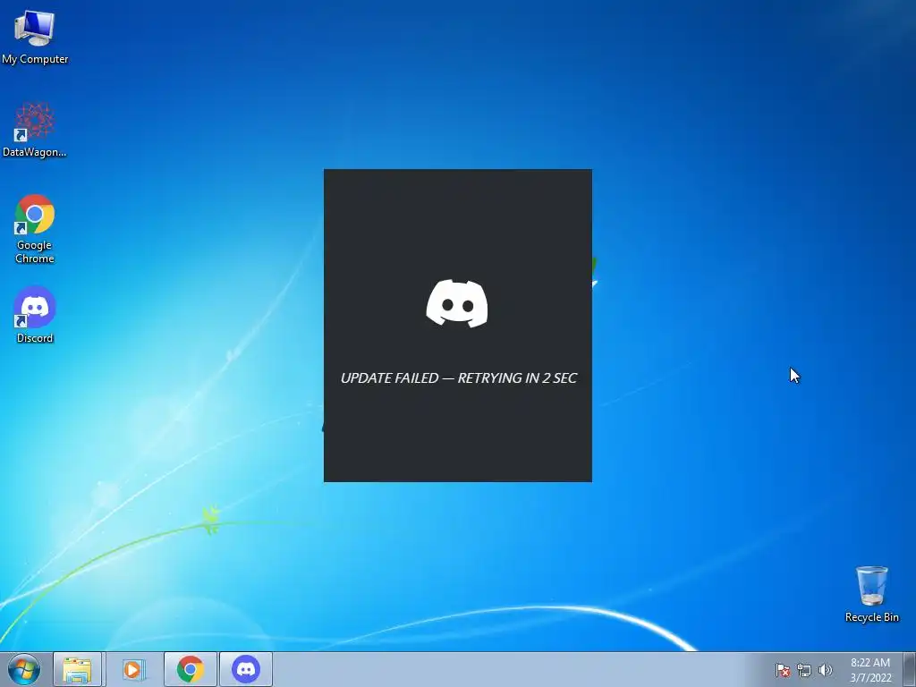The image size is (916, 687).
Task: Open the clock showing 8:22 AM
Action: pyautogui.click(x=870, y=670)
